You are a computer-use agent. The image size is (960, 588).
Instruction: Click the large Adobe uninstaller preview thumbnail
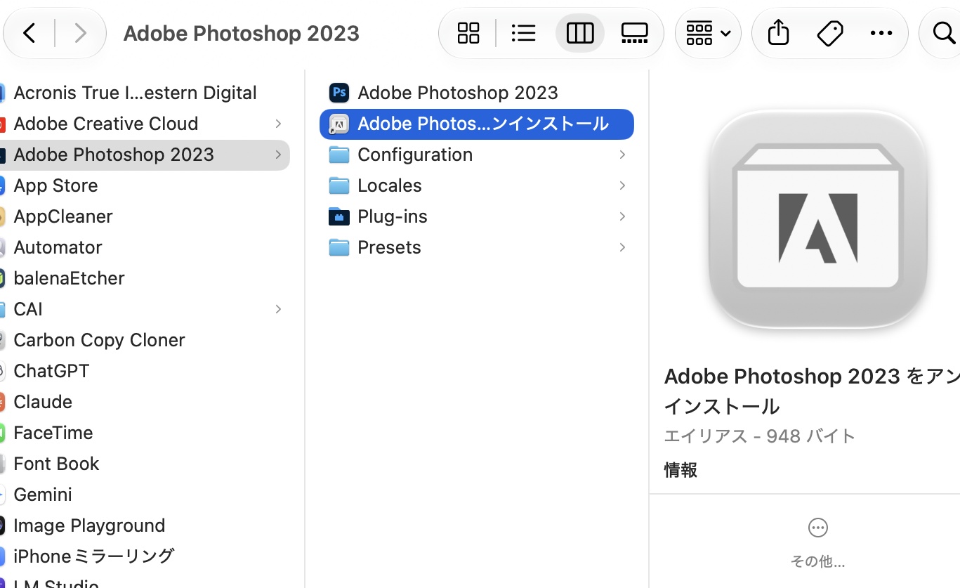point(818,218)
